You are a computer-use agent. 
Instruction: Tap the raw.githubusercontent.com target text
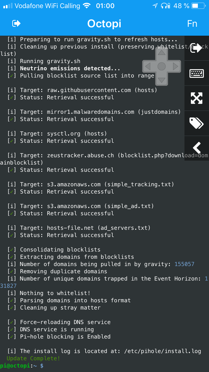[89, 90]
